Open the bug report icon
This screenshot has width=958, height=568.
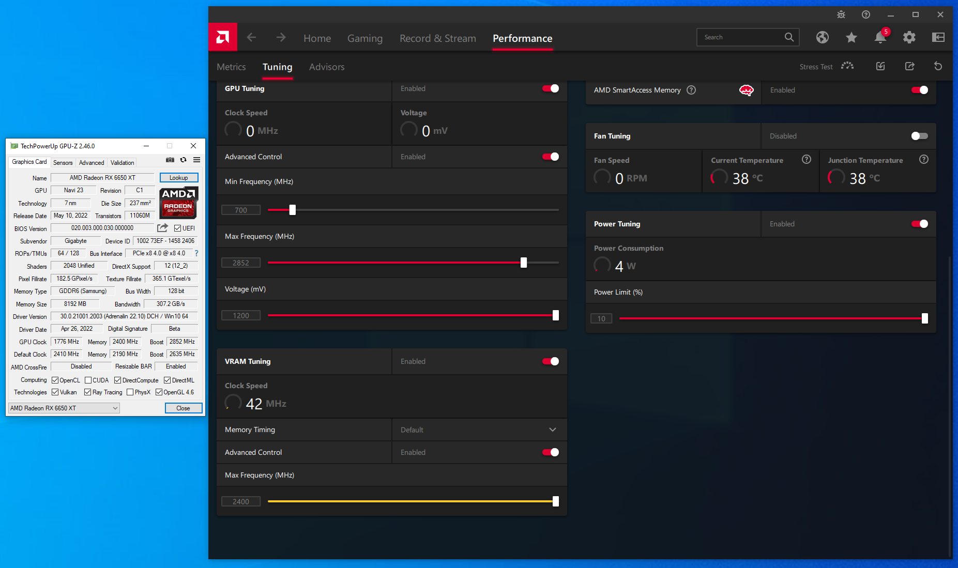pos(841,14)
